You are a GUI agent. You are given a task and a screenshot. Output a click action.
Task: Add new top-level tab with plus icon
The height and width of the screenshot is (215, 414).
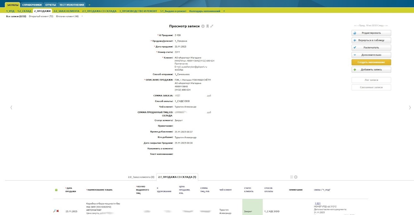tap(89, 5)
